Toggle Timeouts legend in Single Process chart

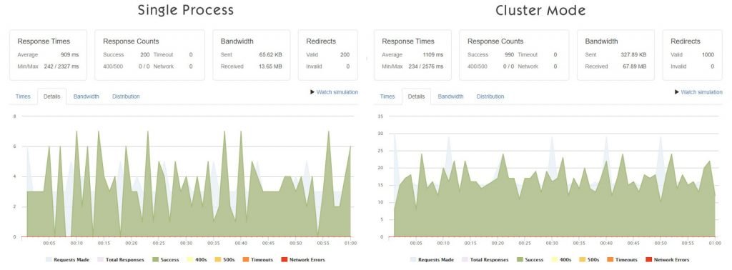pos(257,260)
